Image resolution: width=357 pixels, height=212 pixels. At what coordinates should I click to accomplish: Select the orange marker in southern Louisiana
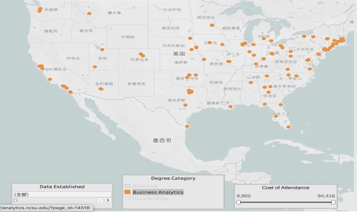231,106
